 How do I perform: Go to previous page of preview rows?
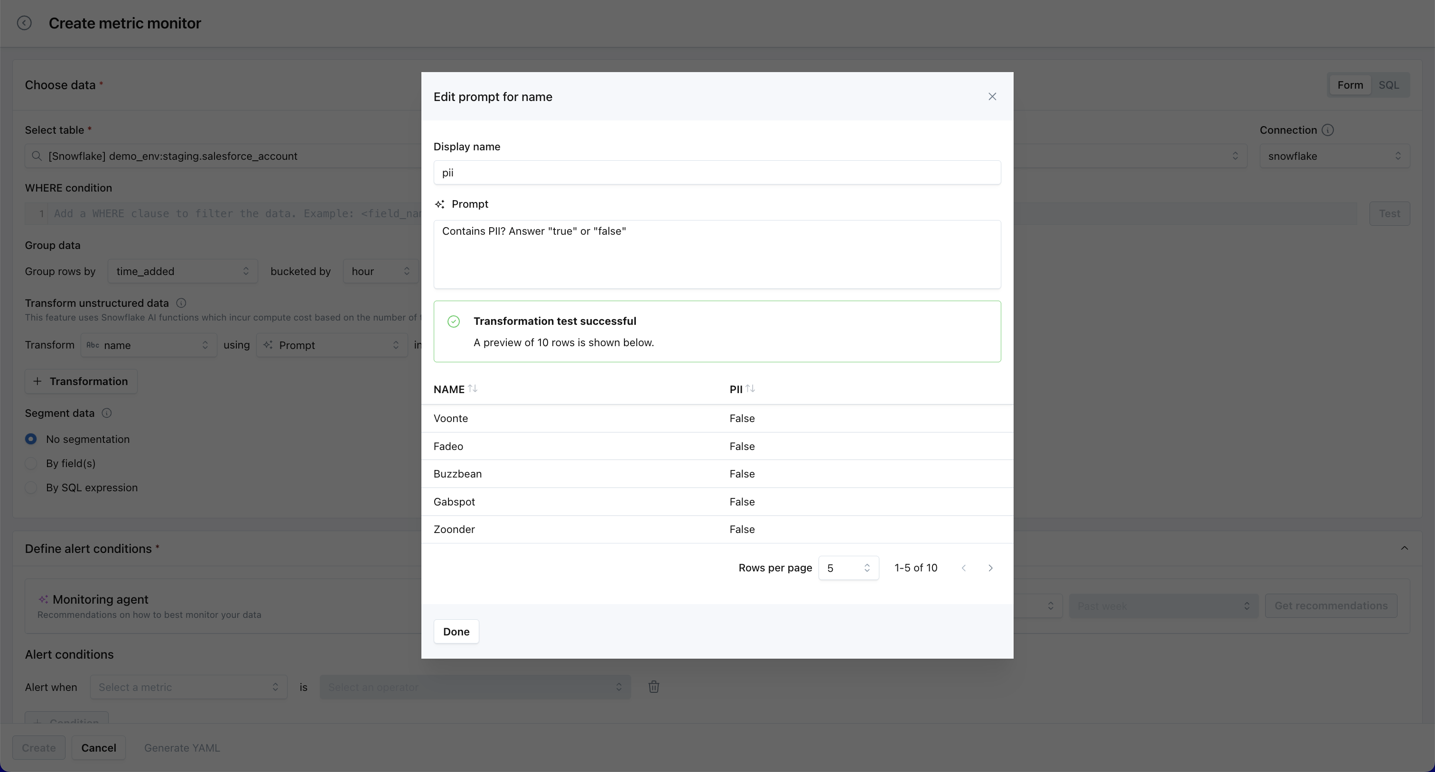(x=964, y=568)
